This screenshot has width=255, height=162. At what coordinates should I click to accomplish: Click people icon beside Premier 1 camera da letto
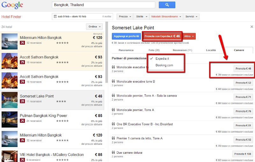pos(113,138)
